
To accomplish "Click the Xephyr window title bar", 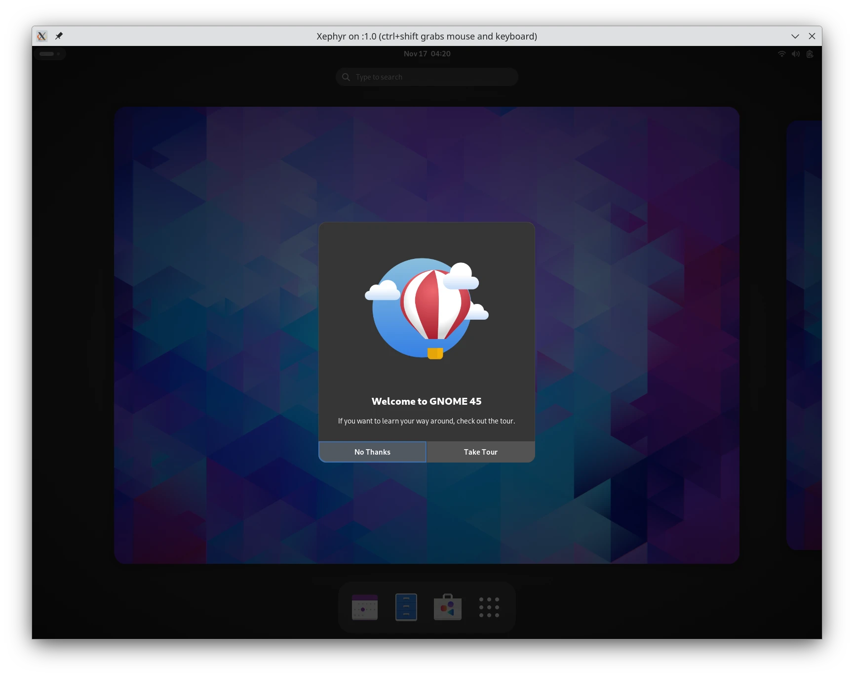I will [642, 36].
